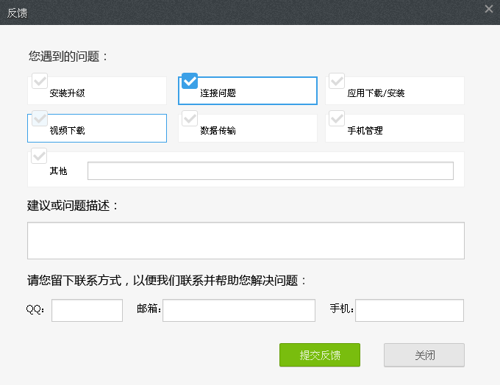Click the gray 关闭 button
The width and height of the screenshot is (500, 385).
point(424,355)
